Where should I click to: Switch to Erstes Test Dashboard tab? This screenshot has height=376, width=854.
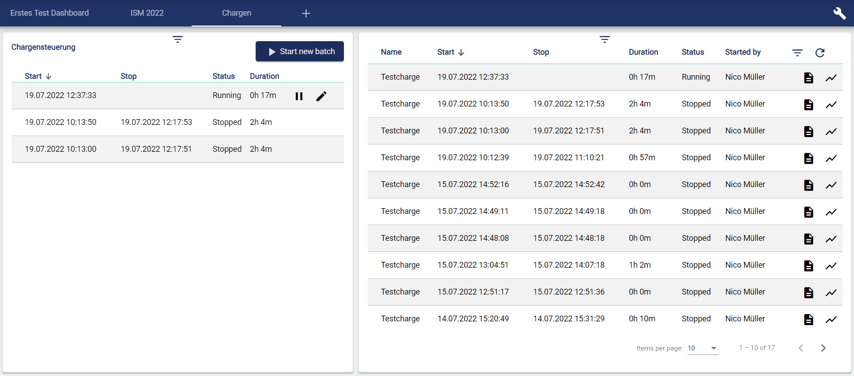[x=49, y=13]
